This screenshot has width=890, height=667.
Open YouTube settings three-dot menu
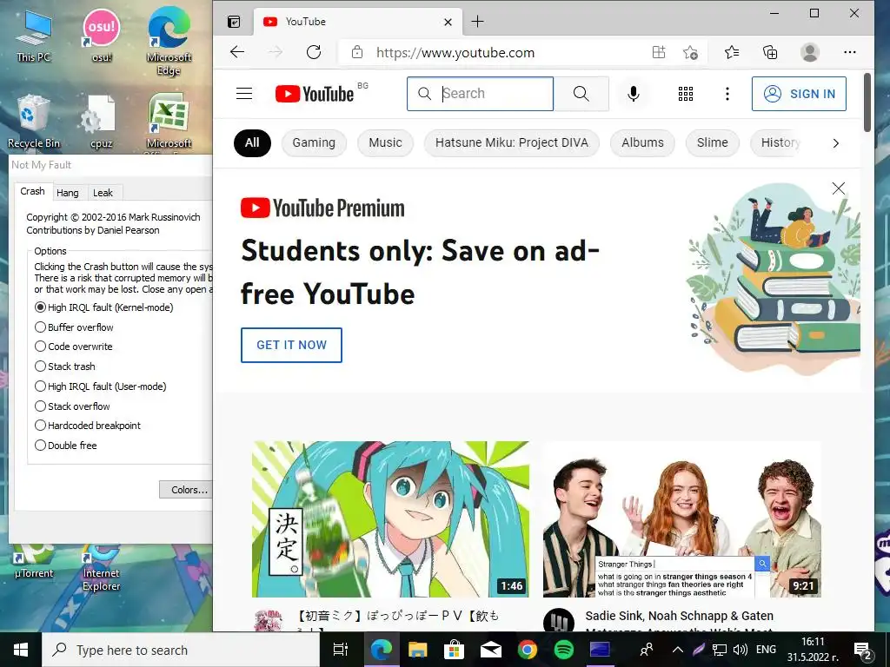coord(727,94)
